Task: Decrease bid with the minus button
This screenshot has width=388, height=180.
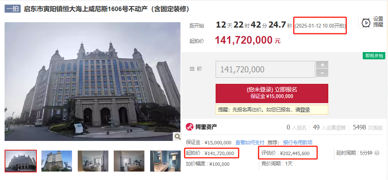Action: point(322,73)
